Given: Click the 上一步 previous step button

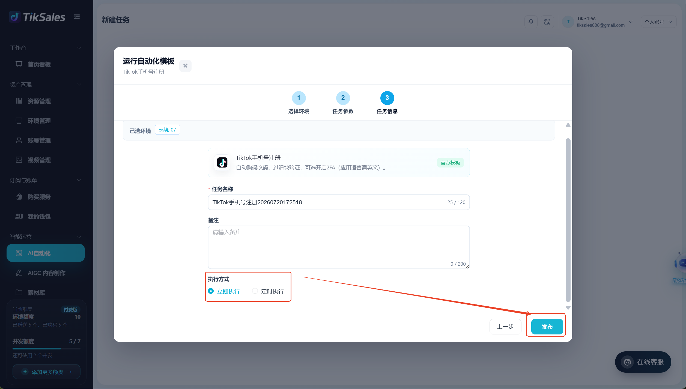Looking at the screenshot, I should (x=505, y=327).
